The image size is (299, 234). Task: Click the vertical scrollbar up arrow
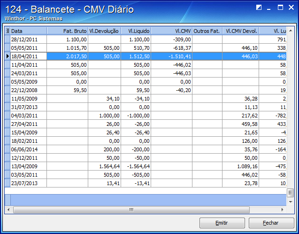point(291,31)
